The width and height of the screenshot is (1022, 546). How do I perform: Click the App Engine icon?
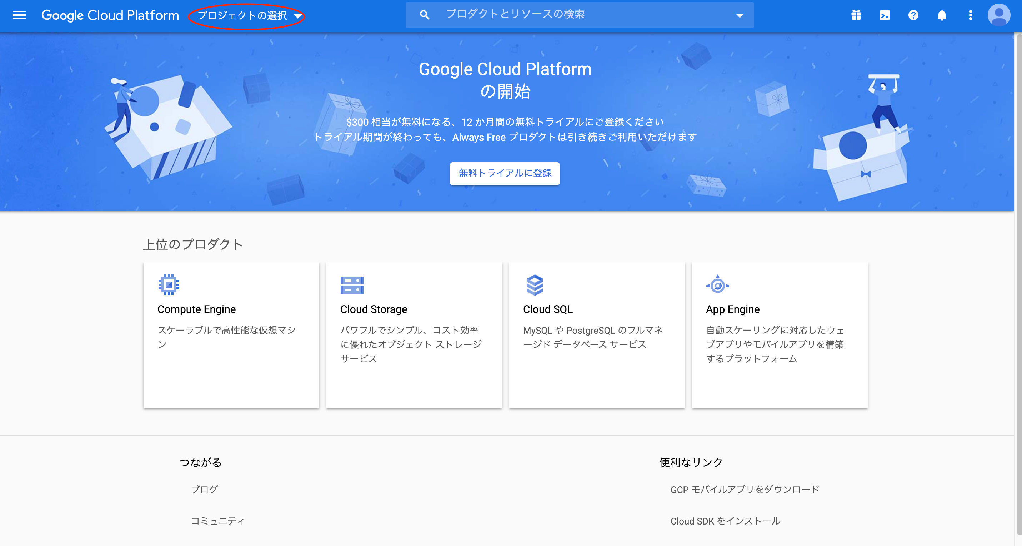[x=717, y=285]
